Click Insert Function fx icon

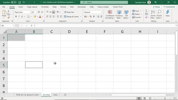point(32,26)
